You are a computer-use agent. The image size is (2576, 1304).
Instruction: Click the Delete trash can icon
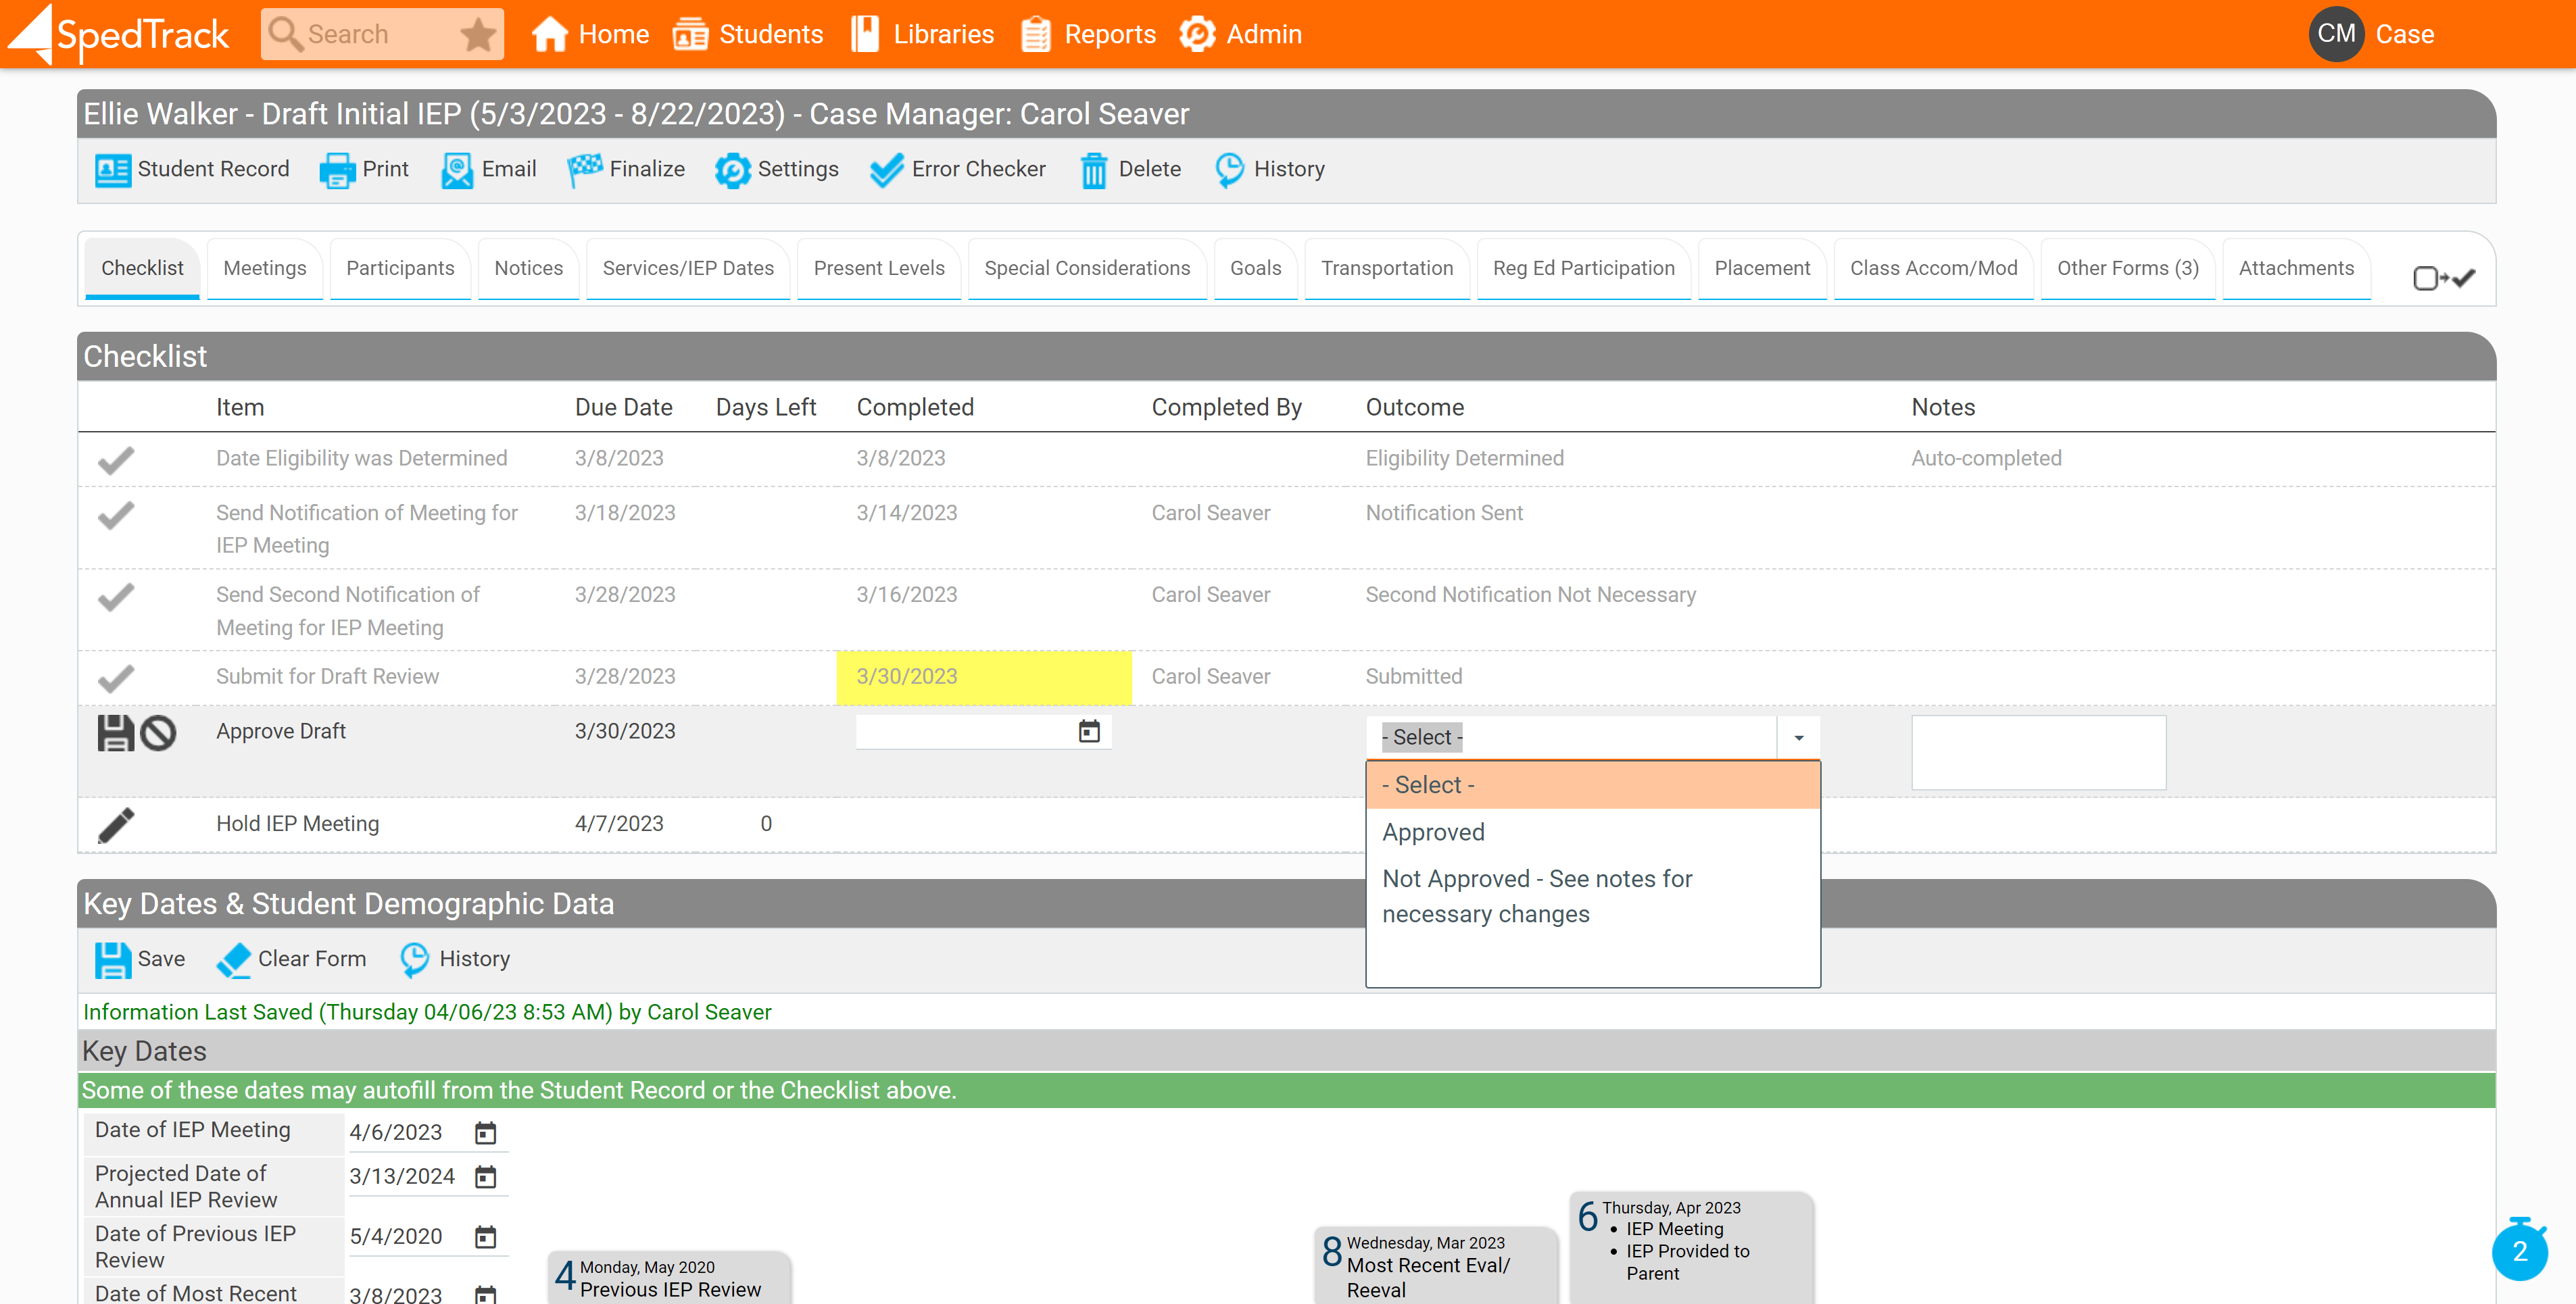(1094, 170)
